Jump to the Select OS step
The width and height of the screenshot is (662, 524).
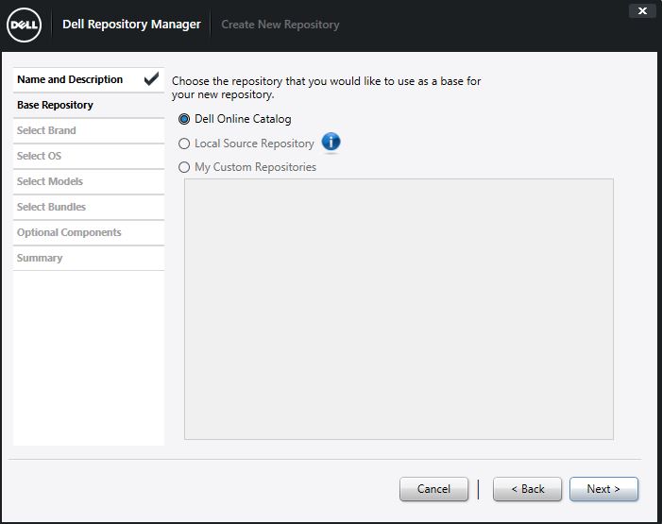click(x=89, y=156)
